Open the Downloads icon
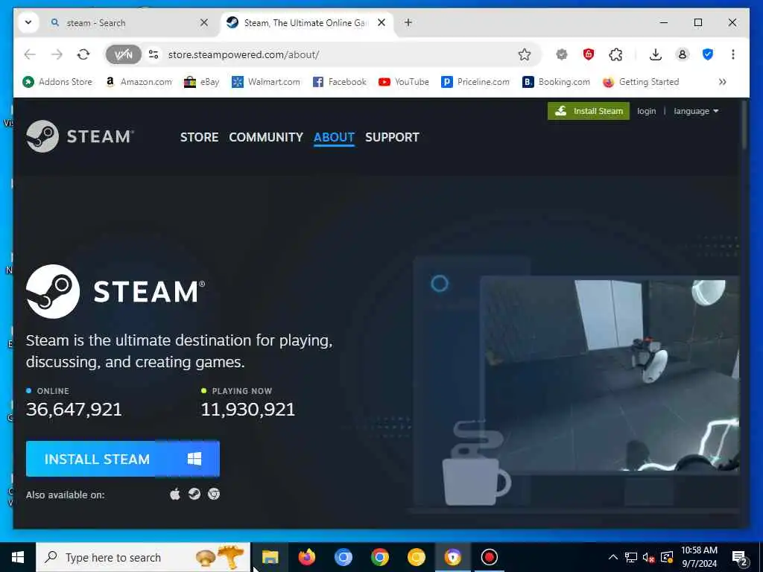 (656, 54)
